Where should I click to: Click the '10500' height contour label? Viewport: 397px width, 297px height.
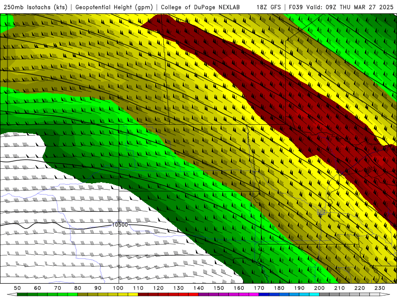[x=120, y=225]
